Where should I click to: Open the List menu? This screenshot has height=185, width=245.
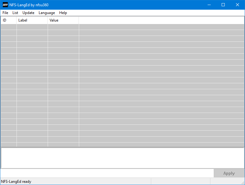15,13
